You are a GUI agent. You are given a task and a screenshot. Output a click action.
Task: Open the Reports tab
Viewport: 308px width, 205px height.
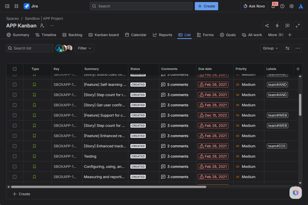click(162, 35)
